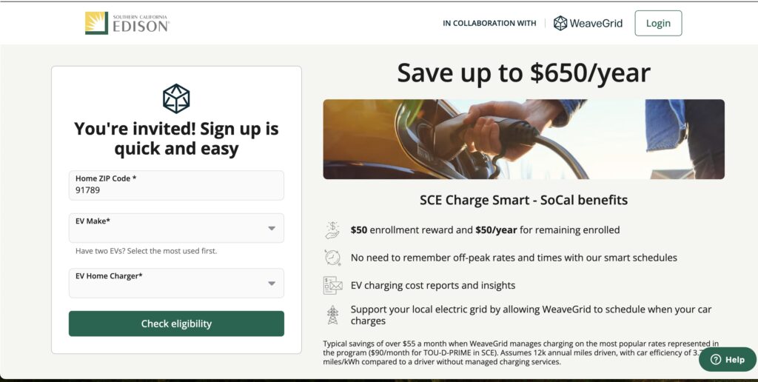The image size is (758, 382).
Task: Click the WeaveGrid cube icon above sign-up form
Action: pos(176,98)
